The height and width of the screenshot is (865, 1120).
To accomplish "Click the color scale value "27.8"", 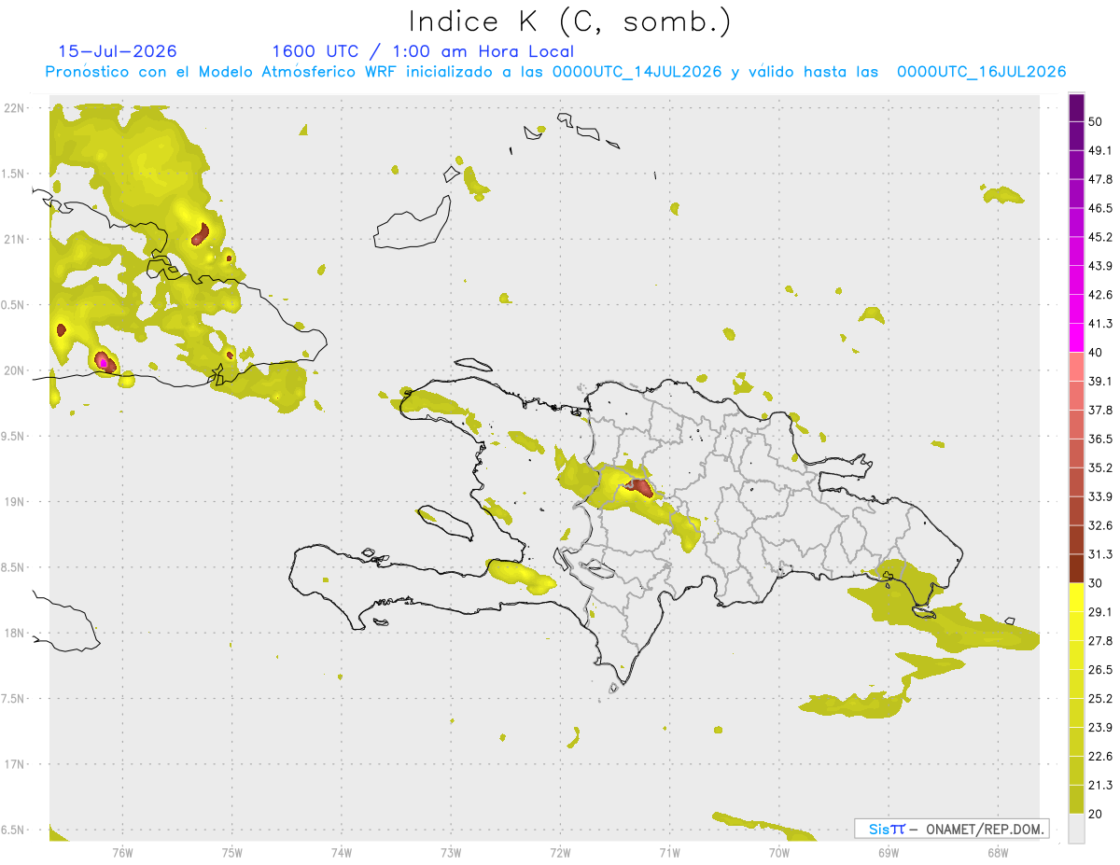I will pyautogui.click(x=1100, y=641).
